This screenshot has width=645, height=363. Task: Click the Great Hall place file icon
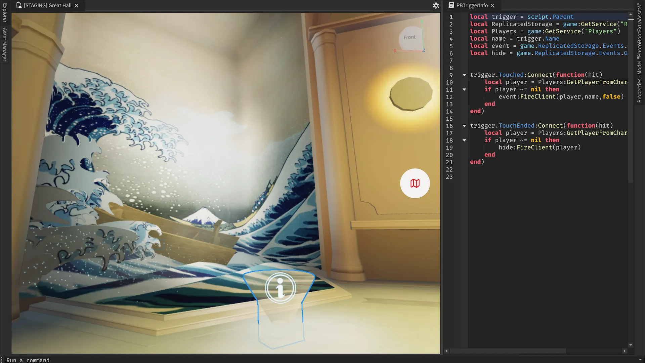[19, 5]
